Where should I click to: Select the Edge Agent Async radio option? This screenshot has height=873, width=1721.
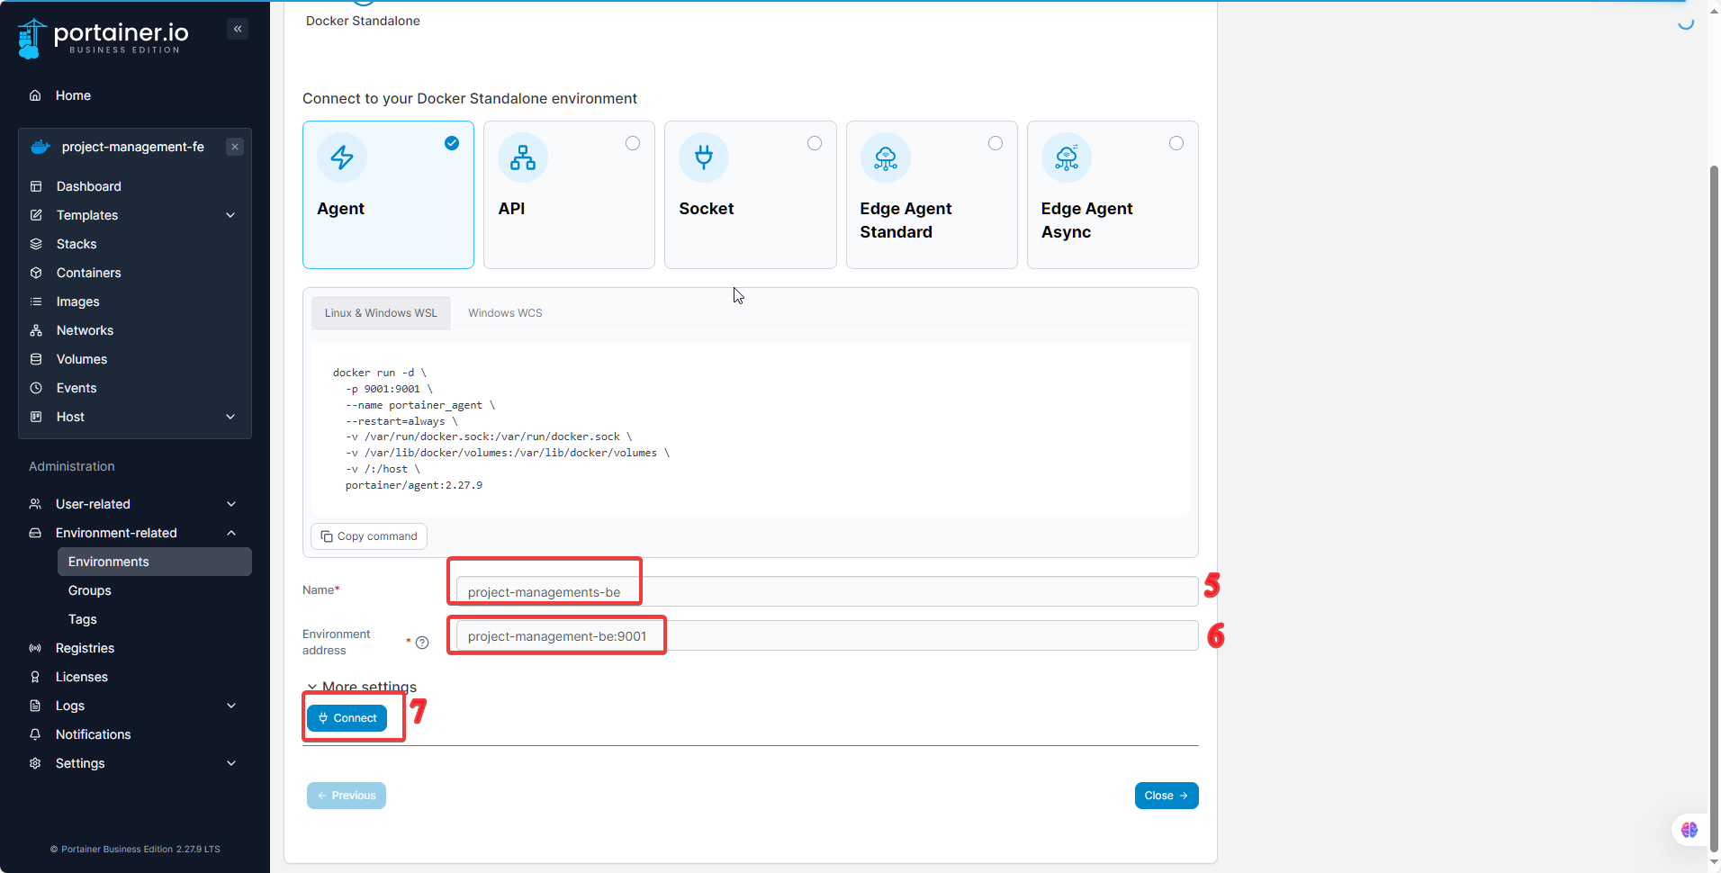click(1176, 143)
